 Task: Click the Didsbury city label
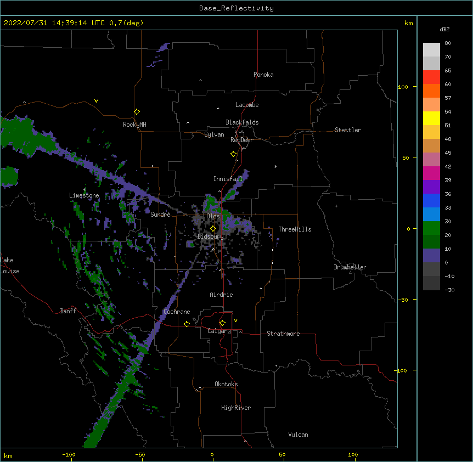coord(211,236)
